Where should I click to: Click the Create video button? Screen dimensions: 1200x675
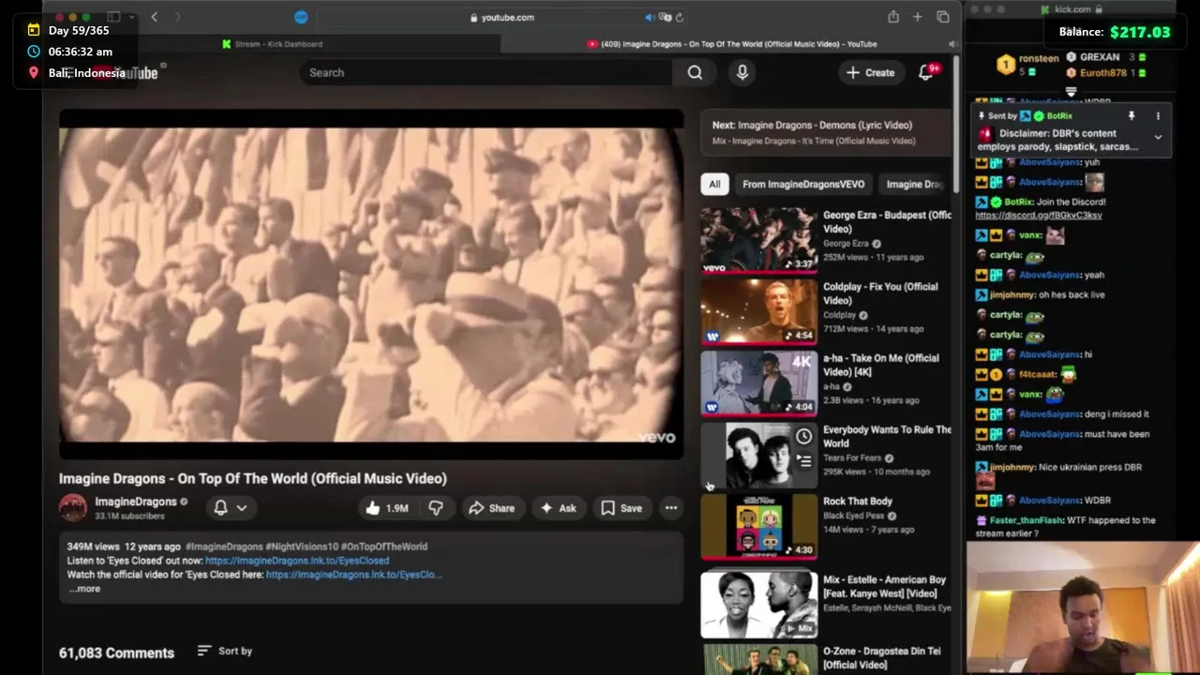[x=870, y=72]
